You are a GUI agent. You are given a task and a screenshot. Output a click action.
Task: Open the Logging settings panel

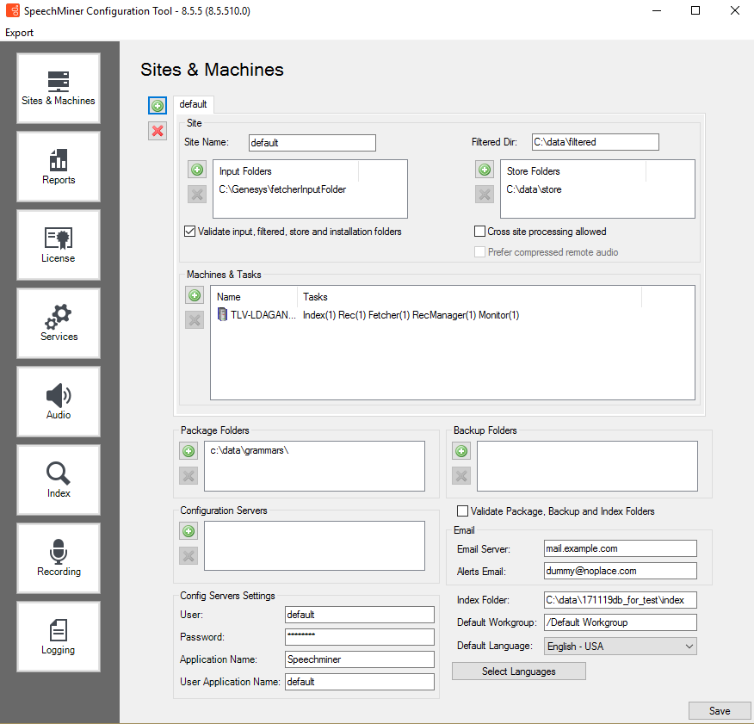coord(59,636)
